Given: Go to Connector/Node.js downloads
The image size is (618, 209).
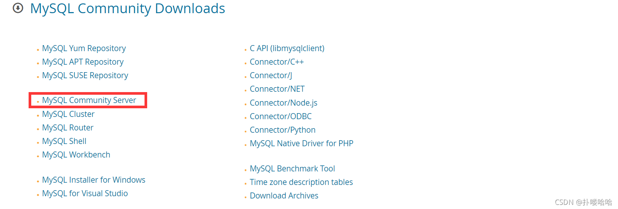Looking at the screenshot, I should click(x=283, y=103).
